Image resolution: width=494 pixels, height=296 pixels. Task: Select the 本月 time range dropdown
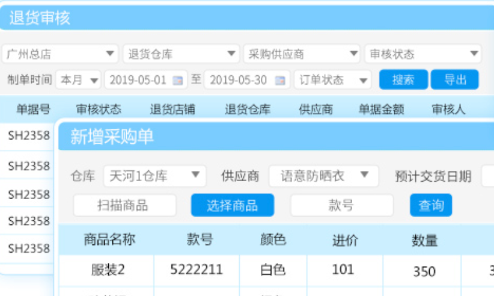click(x=78, y=80)
